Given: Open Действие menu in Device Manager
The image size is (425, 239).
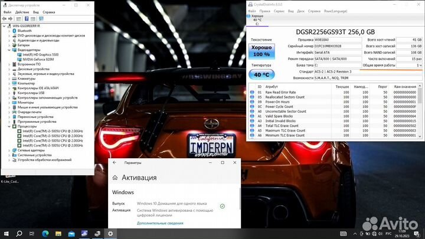Looking at the screenshot, I should 22,12.
